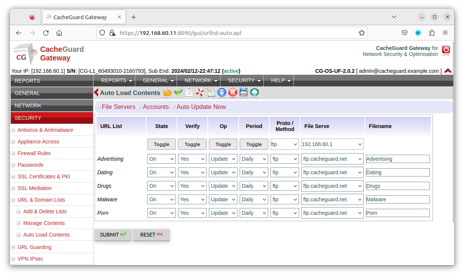The image size is (464, 276).
Task: Click the blue download arrow icon
Action: click(x=222, y=92)
